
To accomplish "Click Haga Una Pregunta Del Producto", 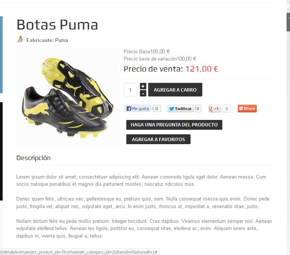I will click(174, 125).
